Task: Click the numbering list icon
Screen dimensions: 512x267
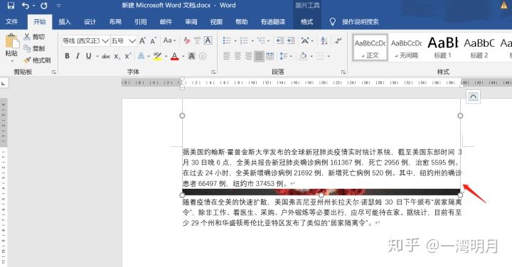Action: point(244,40)
